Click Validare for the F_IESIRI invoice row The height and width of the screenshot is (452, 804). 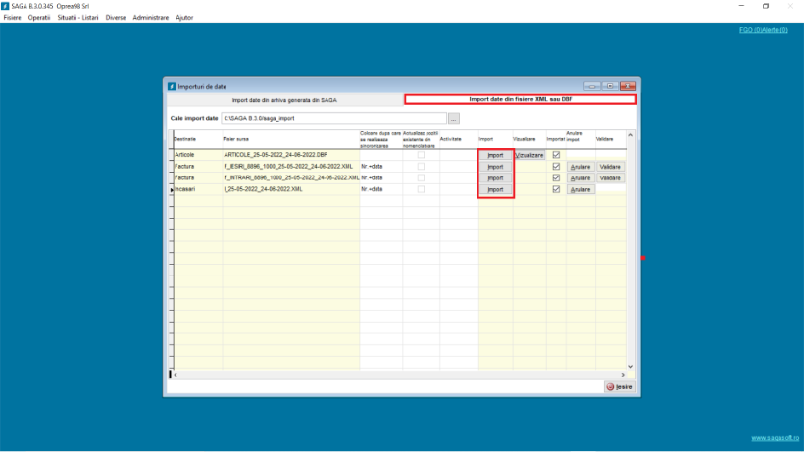click(x=610, y=167)
